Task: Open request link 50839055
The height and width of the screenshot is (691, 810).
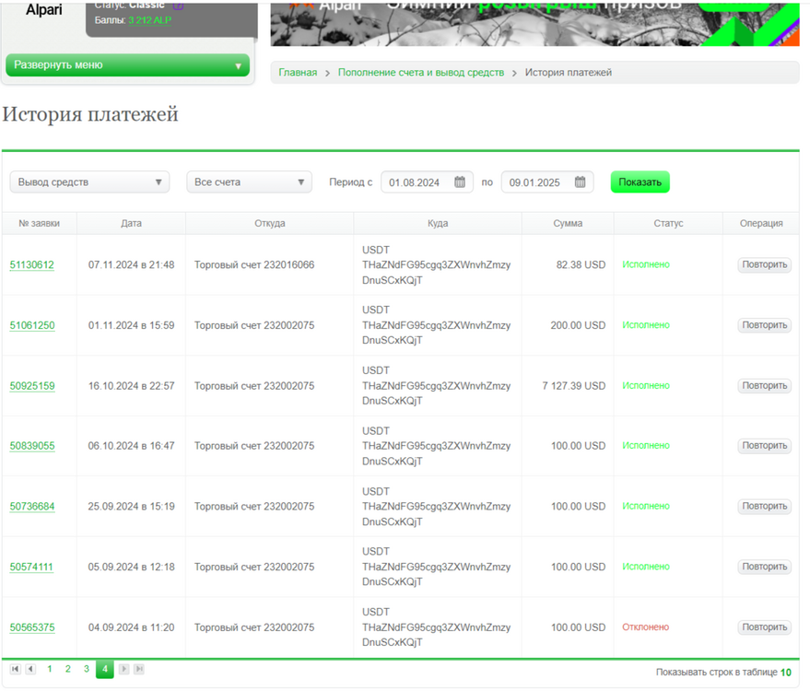Action: [x=32, y=446]
